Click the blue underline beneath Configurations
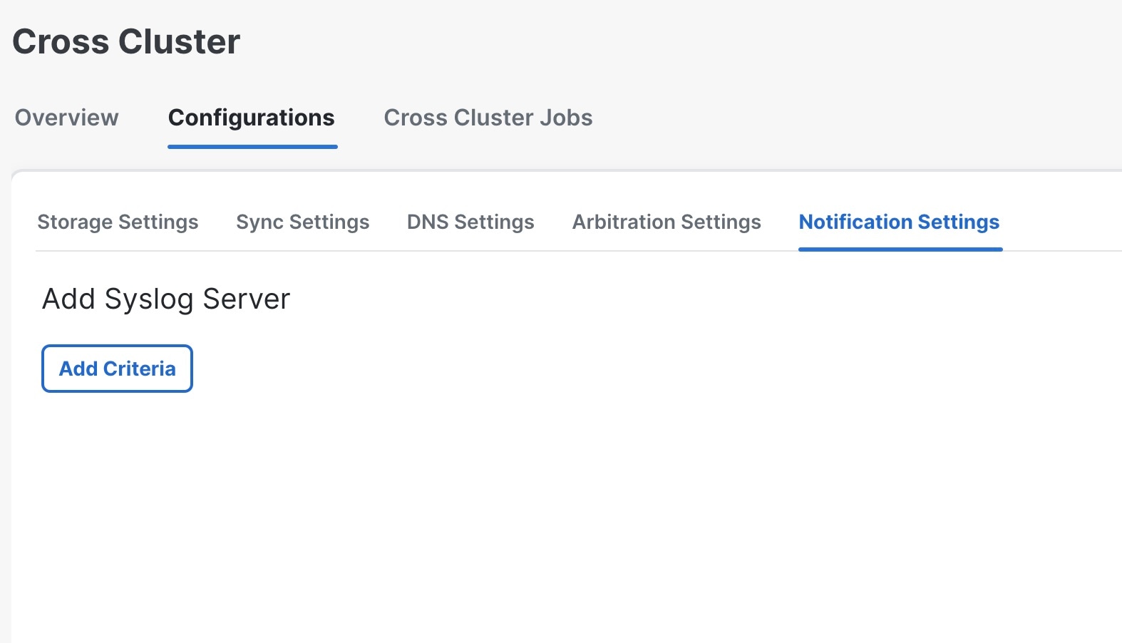Image resolution: width=1122 pixels, height=643 pixels. 252,147
